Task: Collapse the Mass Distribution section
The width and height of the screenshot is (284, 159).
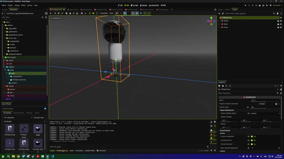Action: point(227,110)
